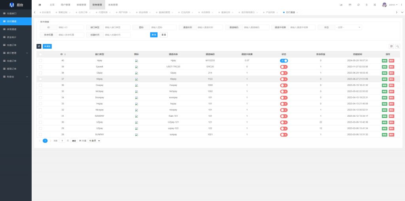Viewport: 405px width, 201px height.
Task: Open the 用户管理 top menu
Action: (65, 5)
